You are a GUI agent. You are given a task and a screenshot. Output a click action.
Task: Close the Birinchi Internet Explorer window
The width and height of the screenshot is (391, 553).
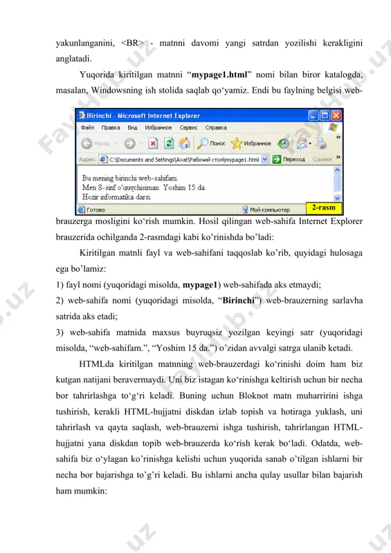pos(336,115)
